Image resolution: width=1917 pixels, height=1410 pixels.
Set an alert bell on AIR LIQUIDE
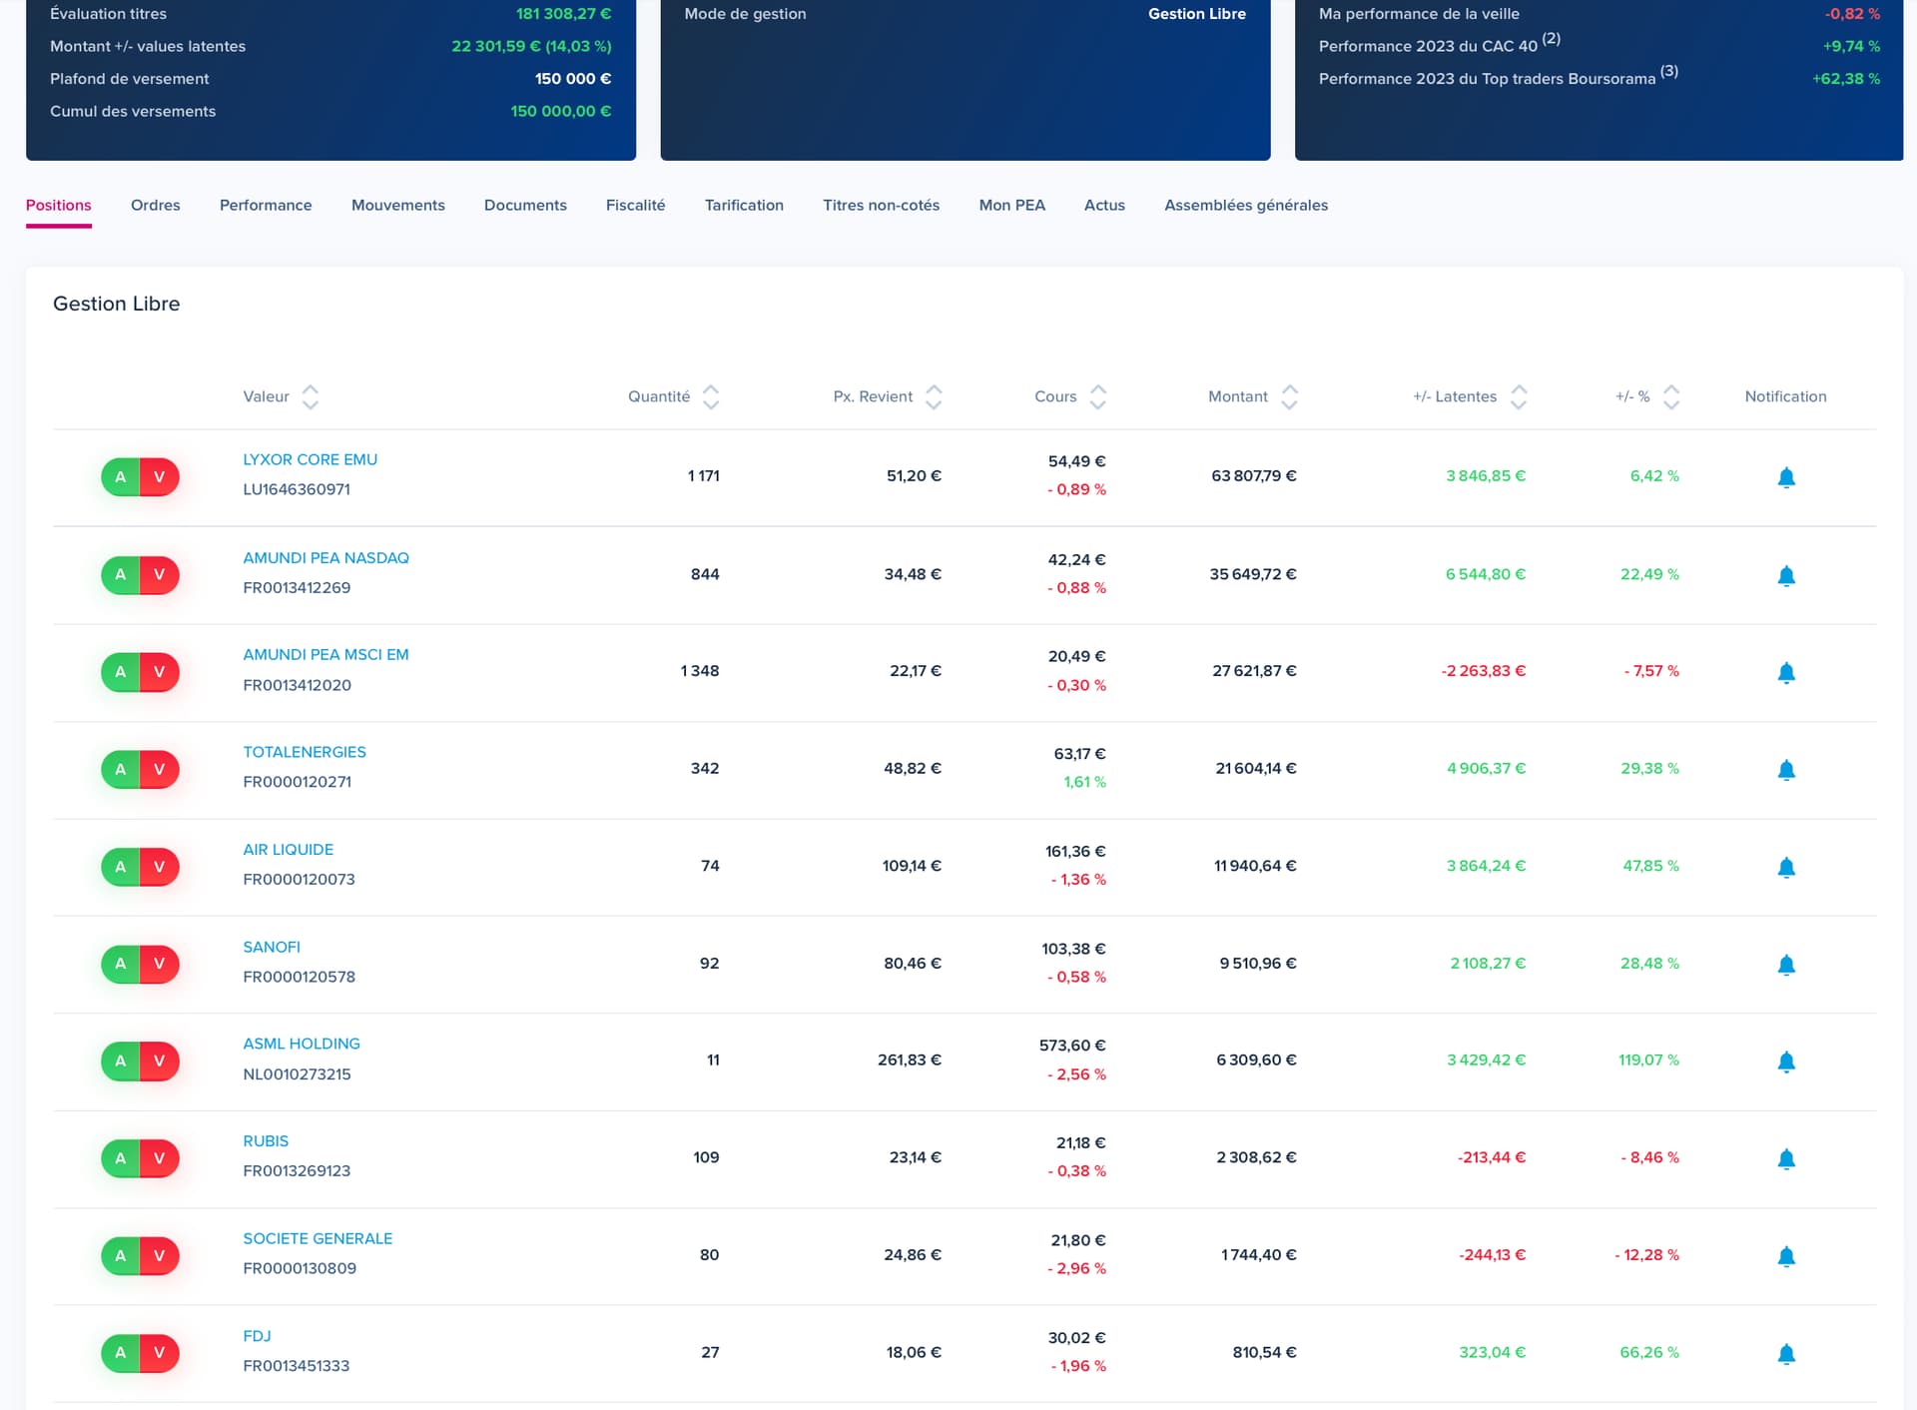pyautogui.click(x=1786, y=867)
